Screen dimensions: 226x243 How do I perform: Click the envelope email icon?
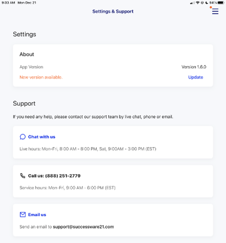22,214
